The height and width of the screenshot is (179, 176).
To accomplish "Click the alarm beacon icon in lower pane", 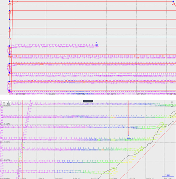I will (x=9, y=104).
